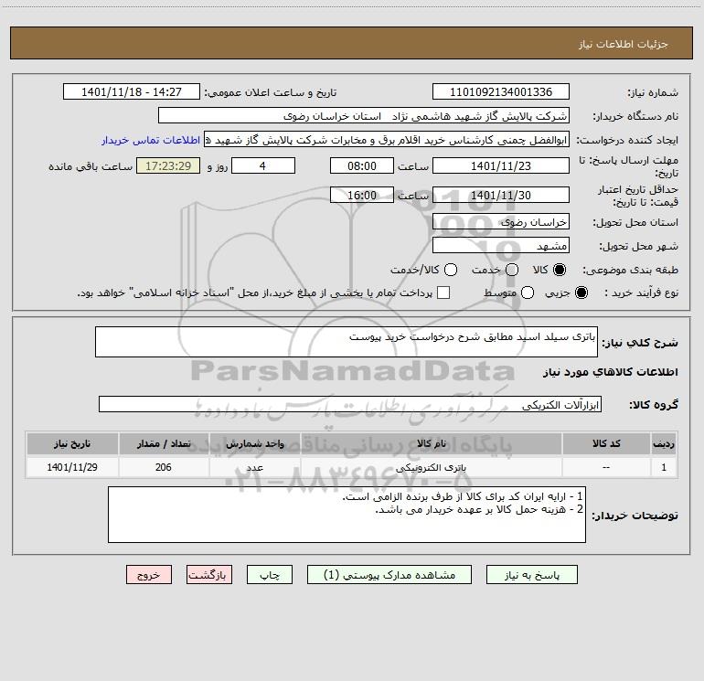Click the need date cell 1401/11/29
Viewport: 704px width, 681px height.
click(x=72, y=467)
